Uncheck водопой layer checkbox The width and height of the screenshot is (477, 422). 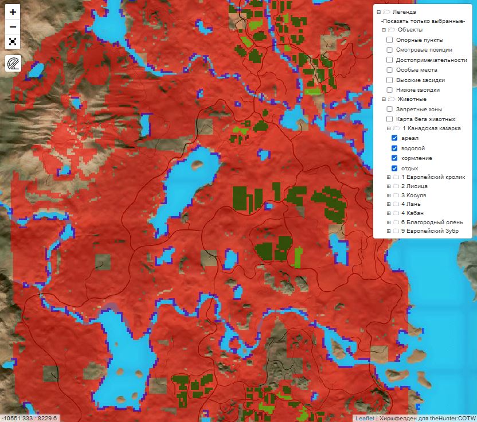click(394, 148)
